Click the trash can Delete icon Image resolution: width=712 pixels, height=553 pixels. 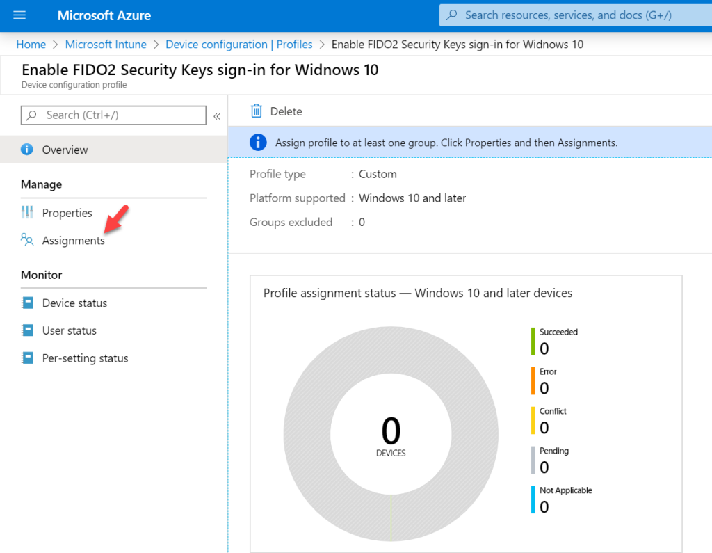pyautogui.click(x=257, y=111)
